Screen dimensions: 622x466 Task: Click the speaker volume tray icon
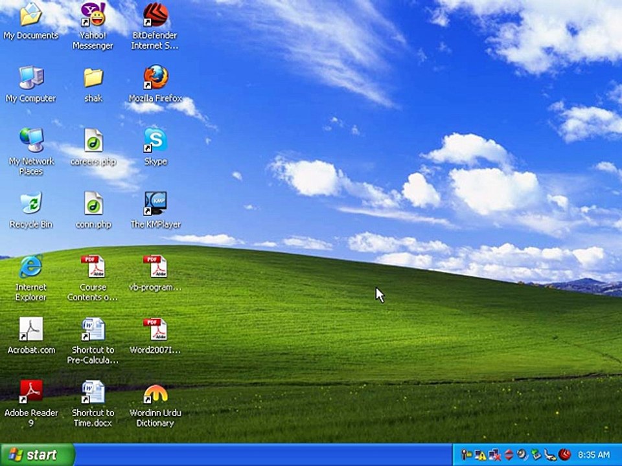tap(522, 454)
